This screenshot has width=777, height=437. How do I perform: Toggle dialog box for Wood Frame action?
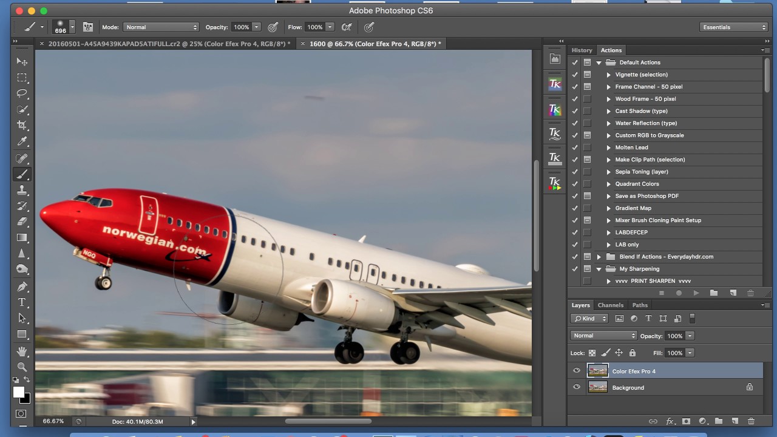point(587,99)
